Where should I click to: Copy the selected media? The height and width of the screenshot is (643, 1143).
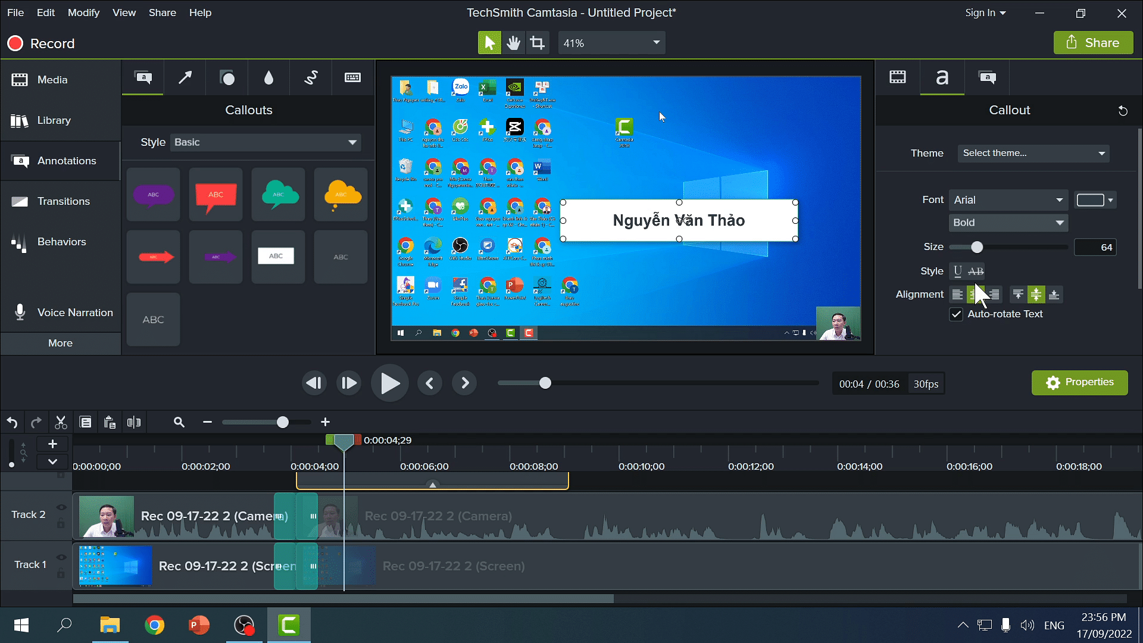pyautogui.click(x=86, y=423)
